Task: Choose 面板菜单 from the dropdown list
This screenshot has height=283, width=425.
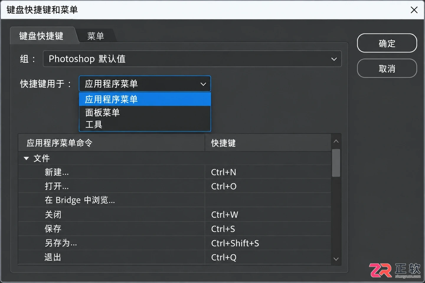Action: [145, 112]
